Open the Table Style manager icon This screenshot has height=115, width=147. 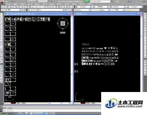pyautogui.click(x=111, y=7)
